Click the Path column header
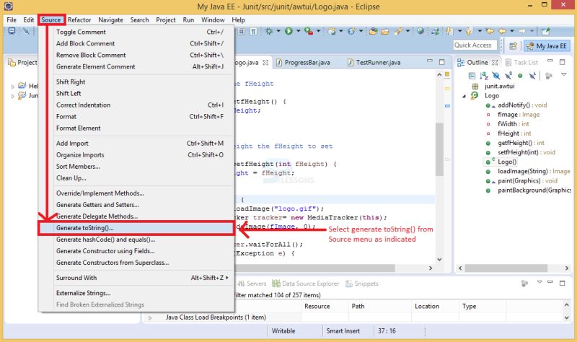 click(x=379, y=307)
